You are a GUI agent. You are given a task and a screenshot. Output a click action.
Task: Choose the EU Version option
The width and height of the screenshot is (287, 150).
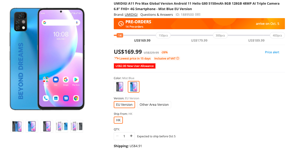click(124, 105)
